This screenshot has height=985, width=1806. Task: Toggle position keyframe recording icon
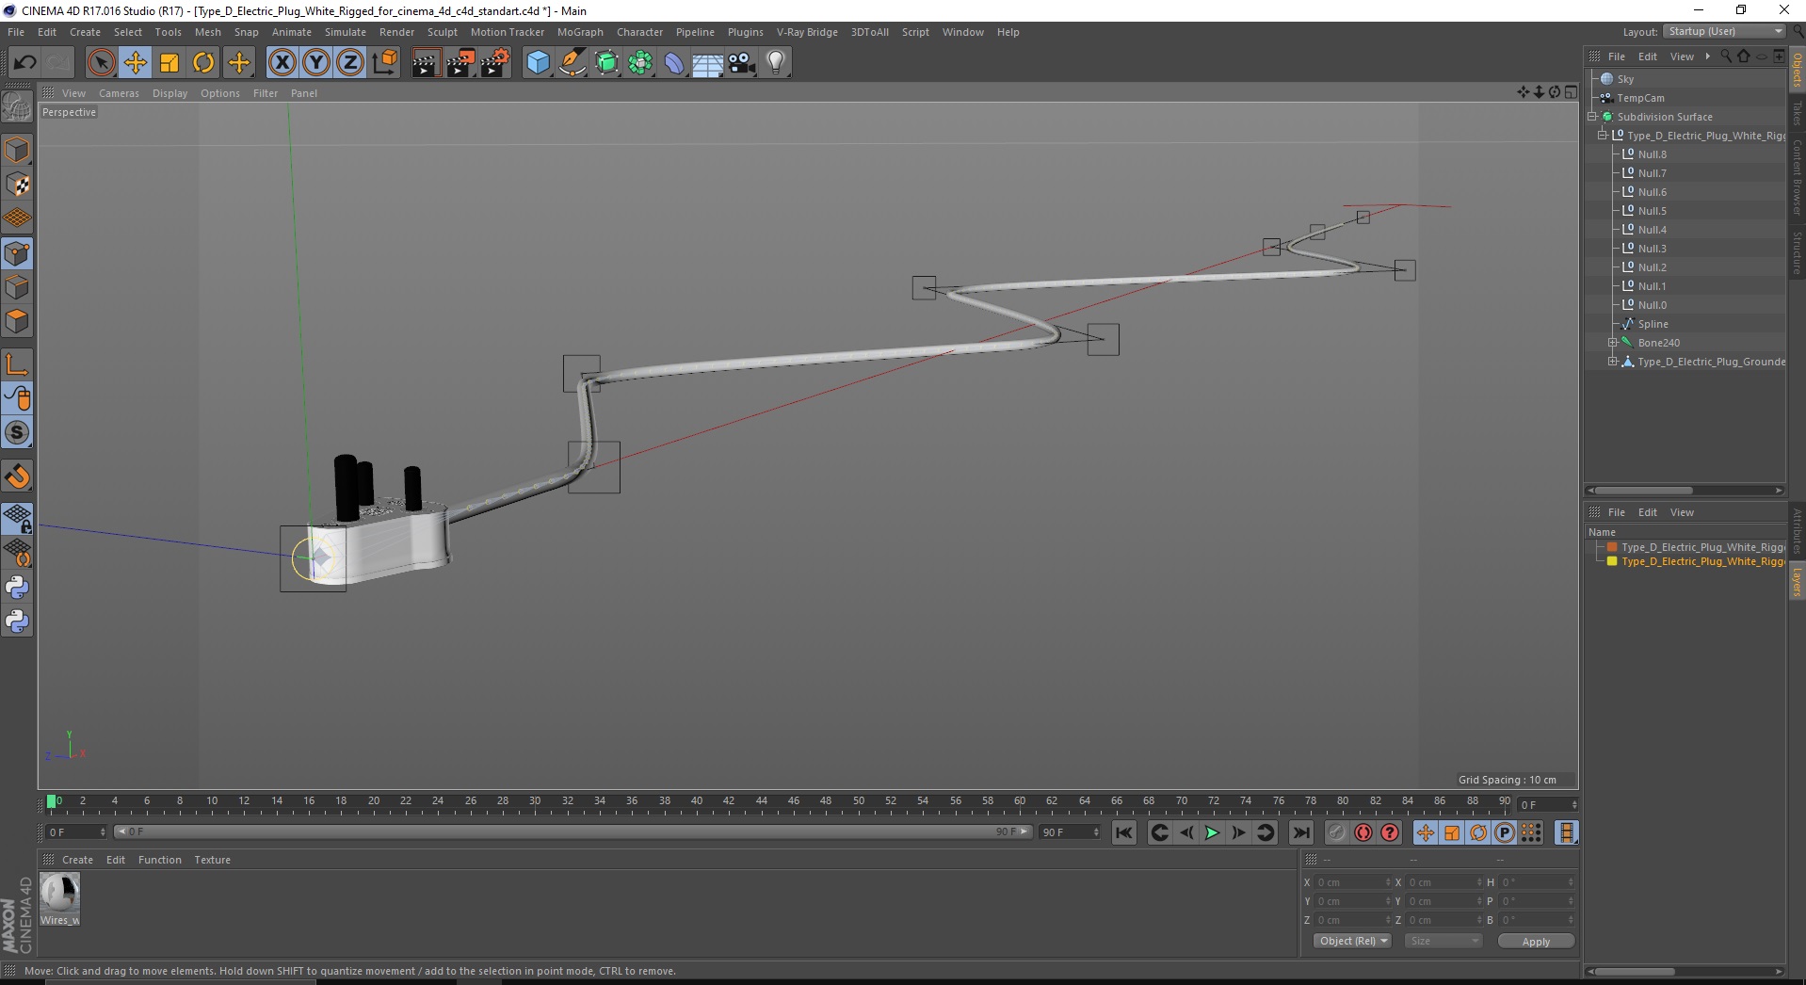pos(1426,832)
